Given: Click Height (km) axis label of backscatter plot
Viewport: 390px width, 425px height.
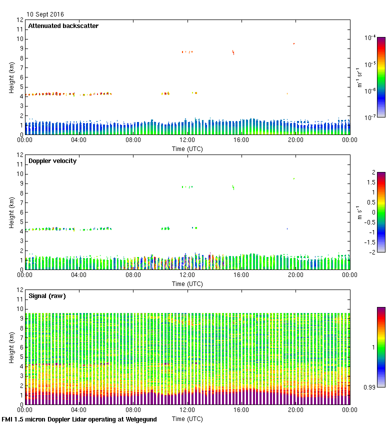Looking at the screenshot, I should pyautogui.click(x=11, y=77).
